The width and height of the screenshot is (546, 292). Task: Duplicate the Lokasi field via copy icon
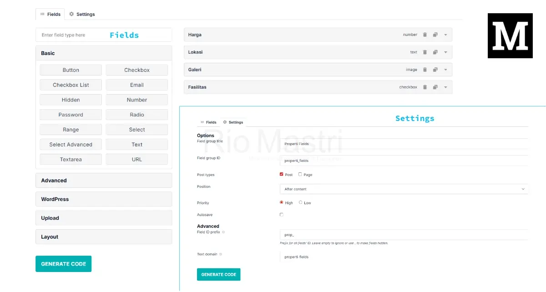tap(435, 52)
